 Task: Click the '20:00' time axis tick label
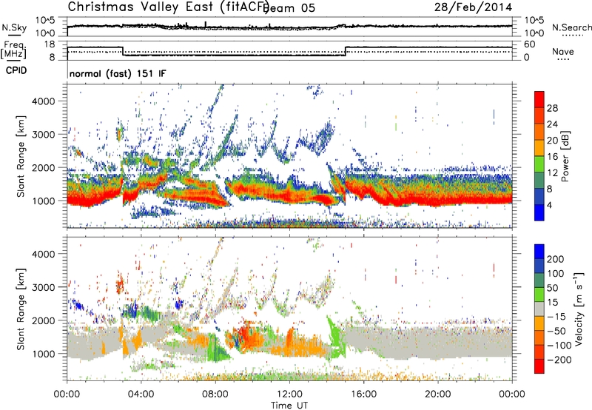438,394
